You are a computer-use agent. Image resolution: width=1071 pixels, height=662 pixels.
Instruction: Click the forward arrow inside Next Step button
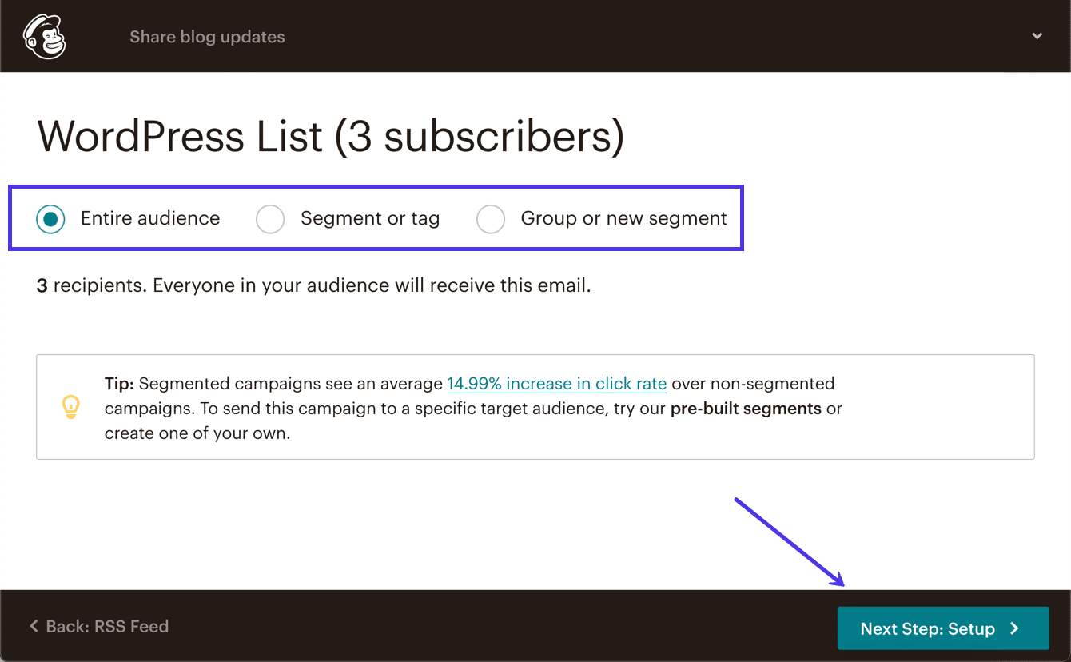tap(1014, 628)
